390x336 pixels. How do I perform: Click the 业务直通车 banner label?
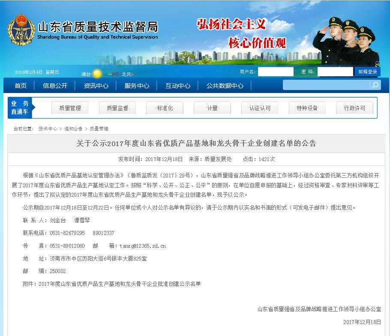(20, 108)
